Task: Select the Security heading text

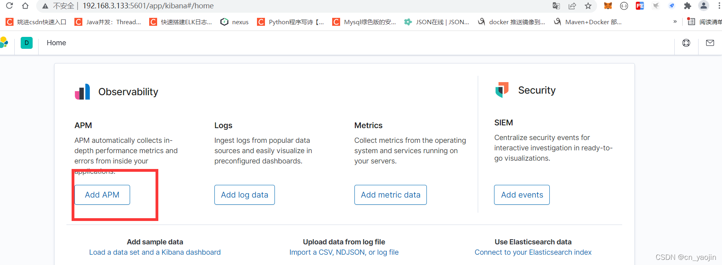Action: pos(537,90)
